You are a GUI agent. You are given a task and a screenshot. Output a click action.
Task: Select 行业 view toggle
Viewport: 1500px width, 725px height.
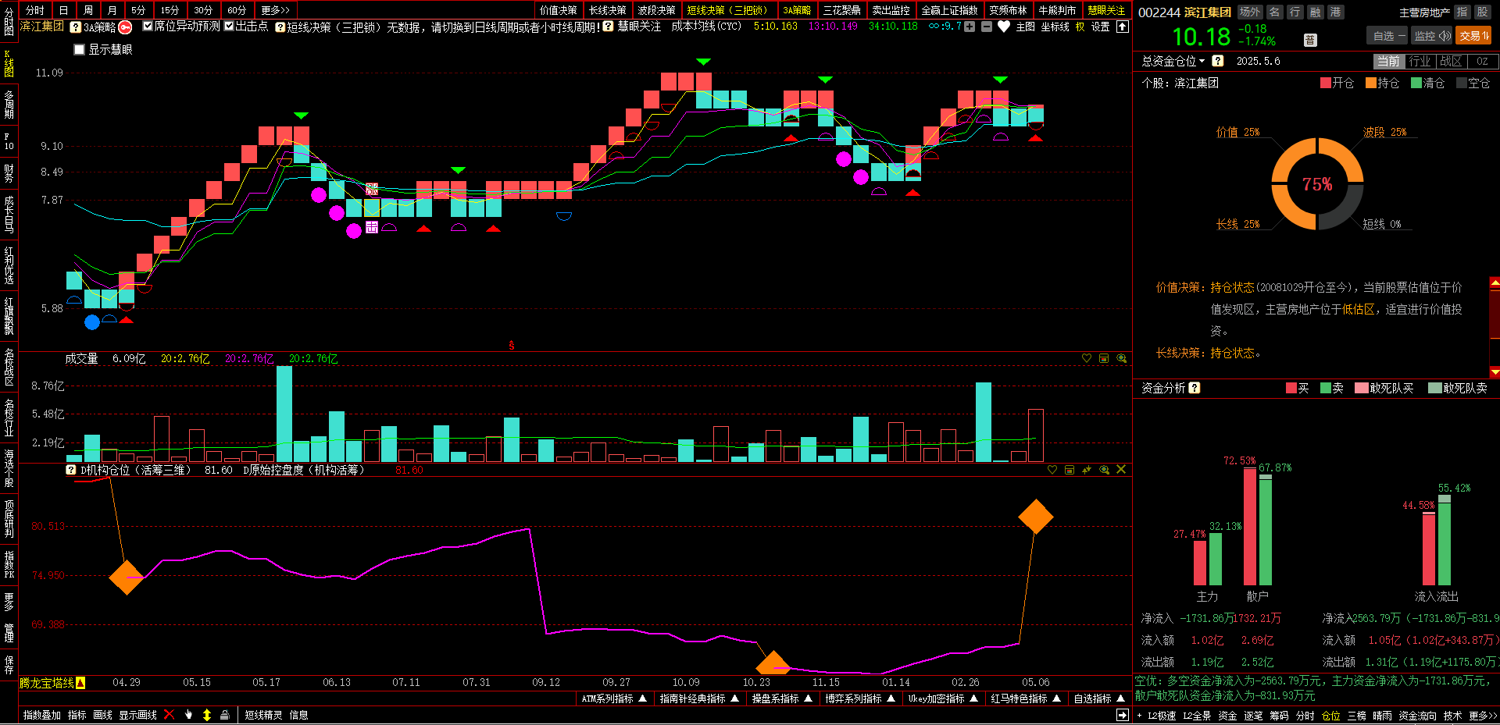tap(1420, 61)
